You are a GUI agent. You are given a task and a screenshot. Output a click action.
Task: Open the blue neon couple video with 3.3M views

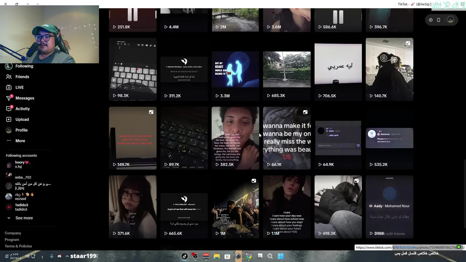pyautogui.click(x=235, y=69)
